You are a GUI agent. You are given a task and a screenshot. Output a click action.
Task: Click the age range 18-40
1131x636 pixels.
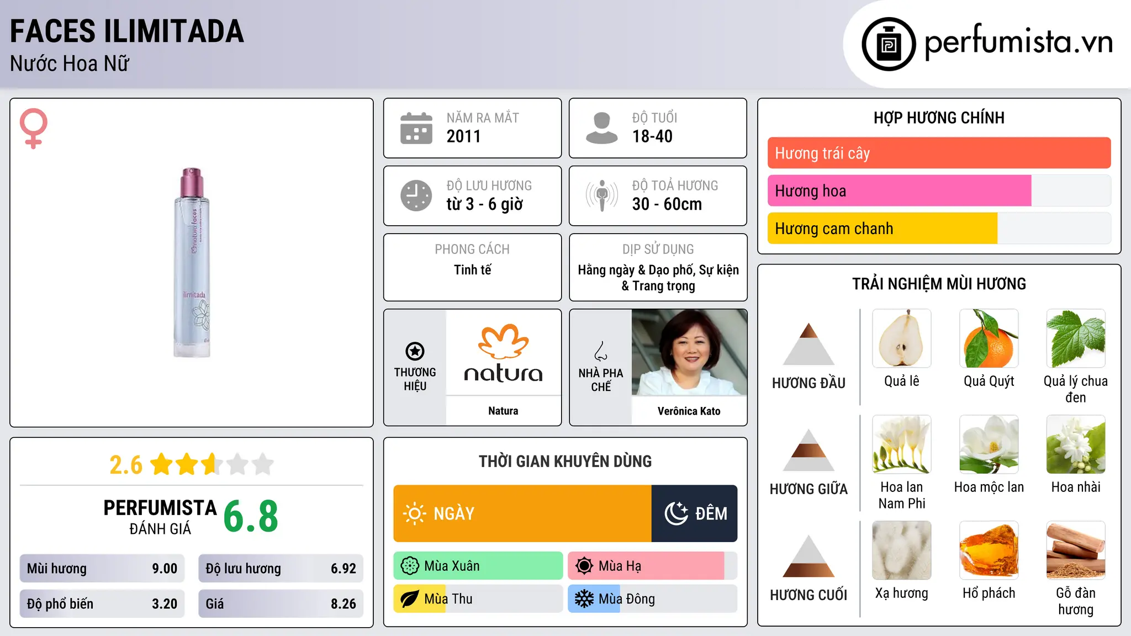(652, 136)
